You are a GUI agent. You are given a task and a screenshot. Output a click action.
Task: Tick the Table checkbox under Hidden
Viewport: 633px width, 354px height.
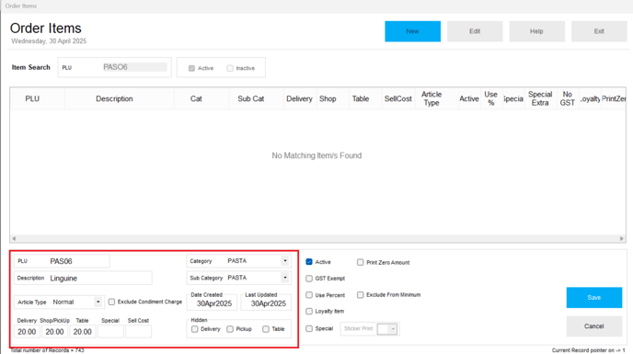[266, 329]
